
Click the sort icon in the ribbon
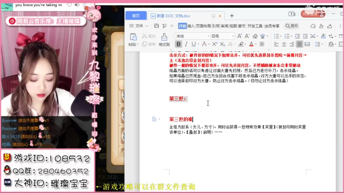tap(323, 36)
